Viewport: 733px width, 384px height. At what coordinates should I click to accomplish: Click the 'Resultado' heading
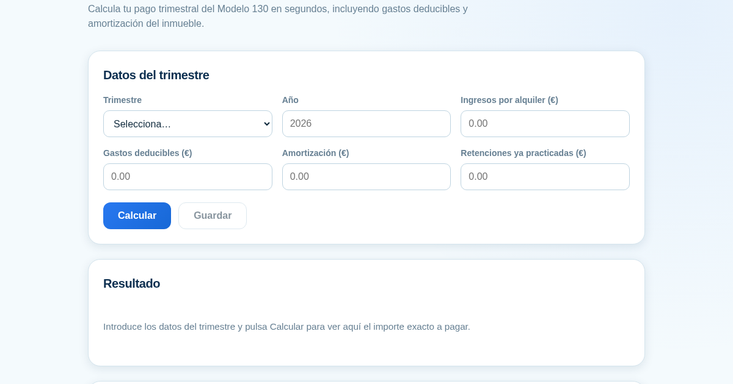point(131,283)
